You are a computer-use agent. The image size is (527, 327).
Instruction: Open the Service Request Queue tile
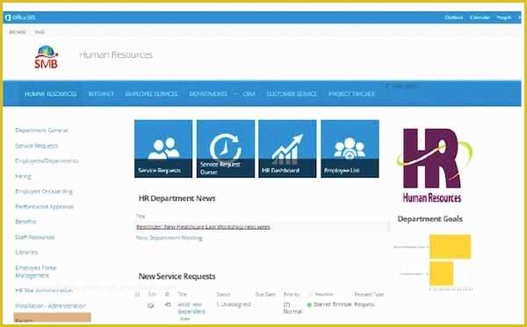tap(226, 148)
